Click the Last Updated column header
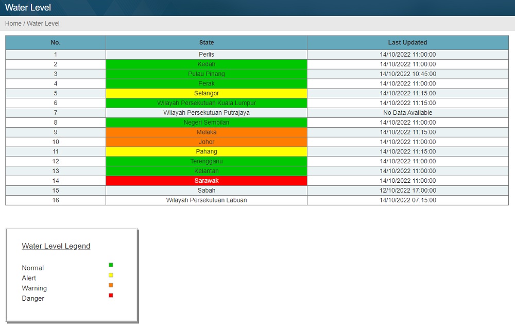 [407, 43]
